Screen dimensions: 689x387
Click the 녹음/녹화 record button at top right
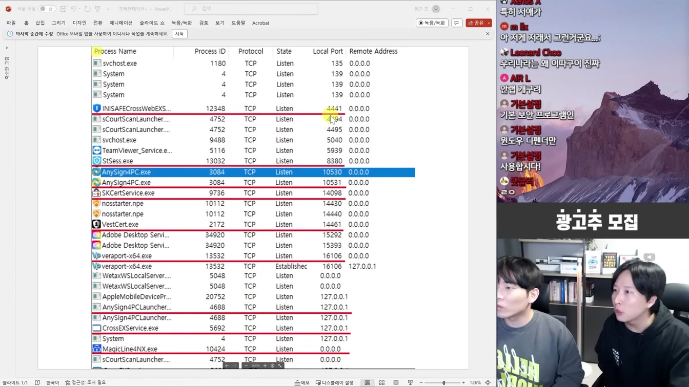(x=432, y=23)
